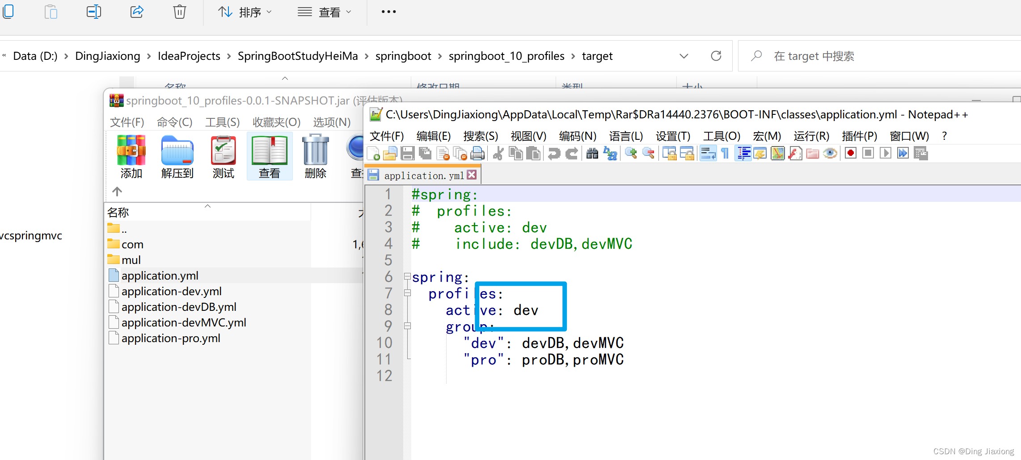Click the Open file icon in Notepad++
This screenshot has width=1021, height=460.
coord(390,154)
